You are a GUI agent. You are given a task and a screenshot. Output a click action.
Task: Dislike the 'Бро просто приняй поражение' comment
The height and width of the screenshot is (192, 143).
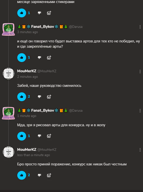[39, 175]
